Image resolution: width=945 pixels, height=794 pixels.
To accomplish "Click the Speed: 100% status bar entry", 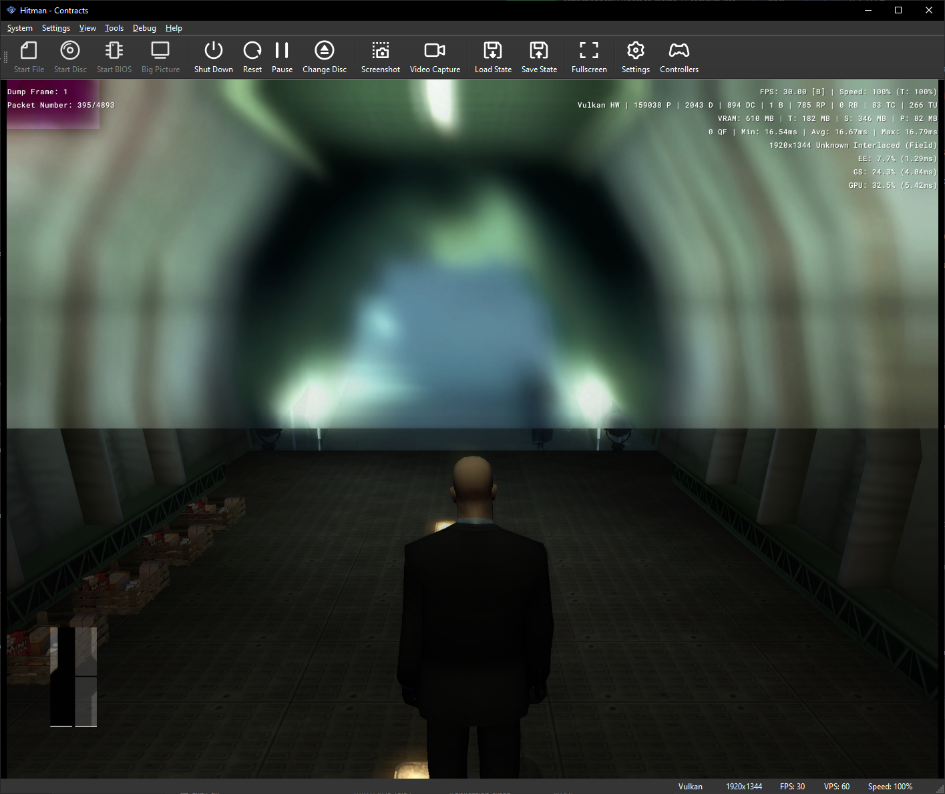I will [x=890, y=787].
